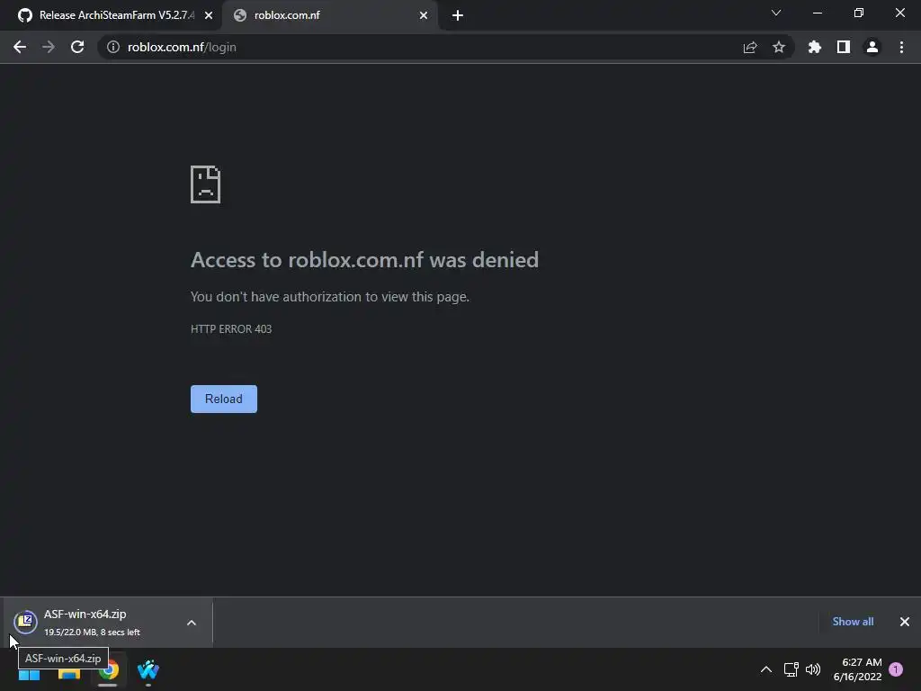Open the Extensions puzzle icon
921x691 pixels.
(815, 47)
